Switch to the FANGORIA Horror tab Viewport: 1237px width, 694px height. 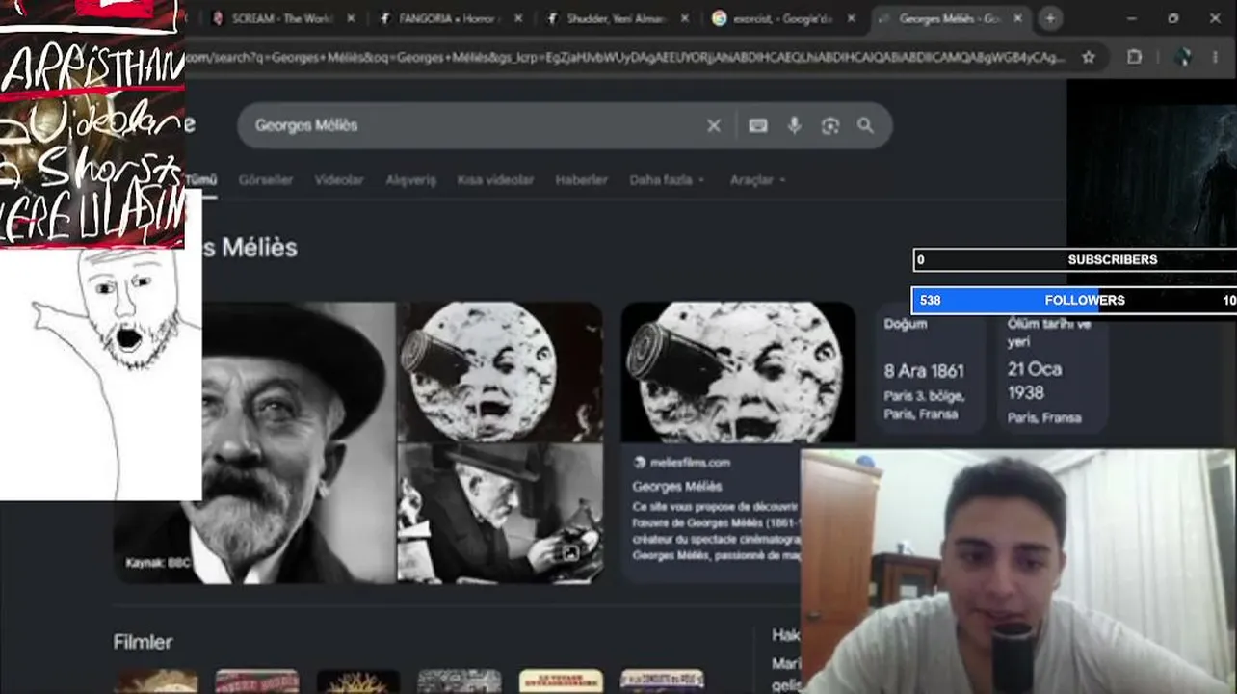point(449,18)
